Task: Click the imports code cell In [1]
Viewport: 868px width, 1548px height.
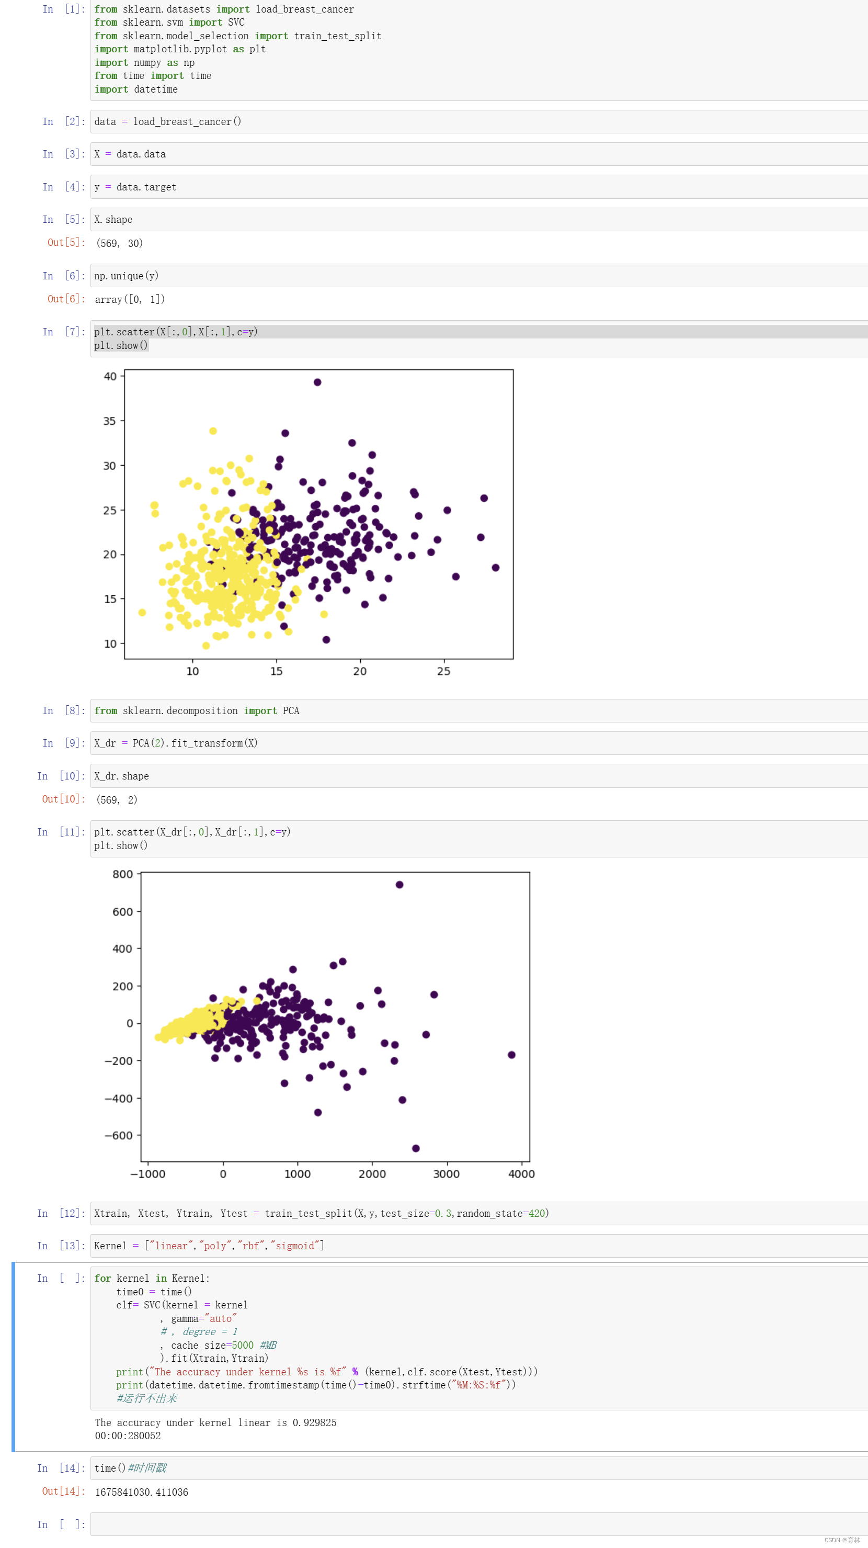Action: (479, 49)
